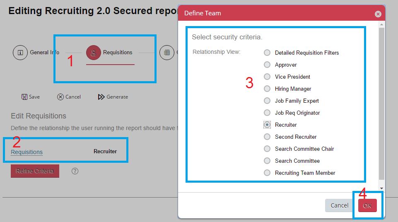
Task: Click the General Info step icon
Action: 20,53
